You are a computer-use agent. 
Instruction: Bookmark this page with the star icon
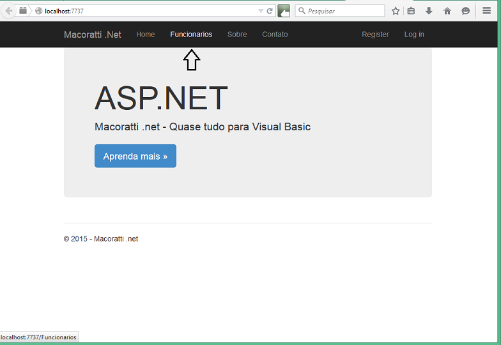click(396, 11)
